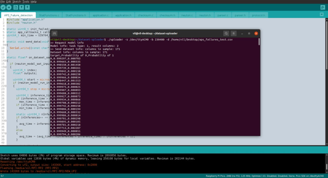Open the terminal hamburger menu
Screen dimensions: 328x178
pos(234,33)
